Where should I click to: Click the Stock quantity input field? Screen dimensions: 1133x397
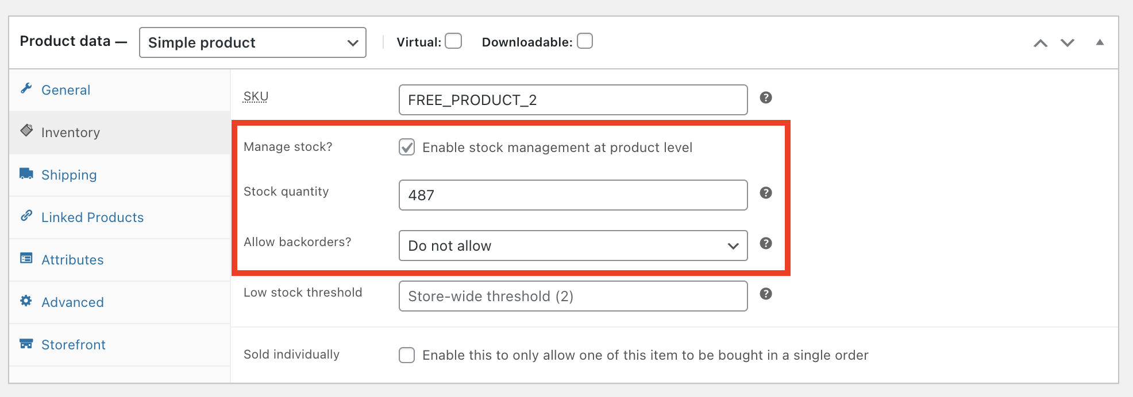[573, 195]
